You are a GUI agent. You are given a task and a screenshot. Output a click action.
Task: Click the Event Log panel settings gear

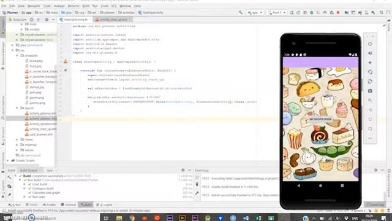375,170
